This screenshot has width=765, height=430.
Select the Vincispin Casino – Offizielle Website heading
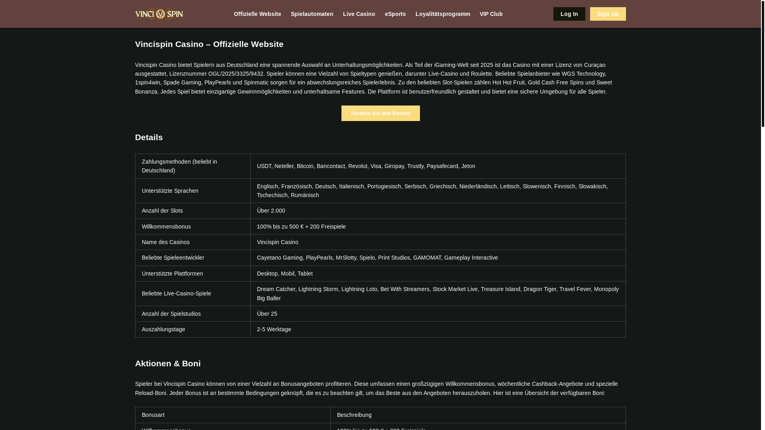[x=209, y=44]
